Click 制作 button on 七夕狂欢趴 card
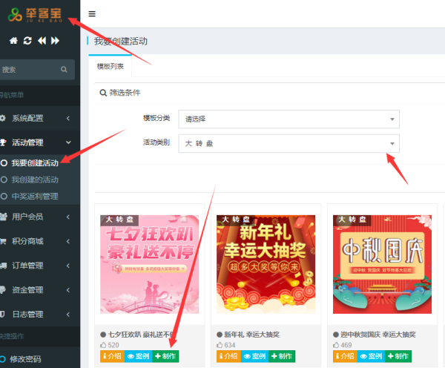The height and width of the screenshot is (368, 445). click(165, 356)
